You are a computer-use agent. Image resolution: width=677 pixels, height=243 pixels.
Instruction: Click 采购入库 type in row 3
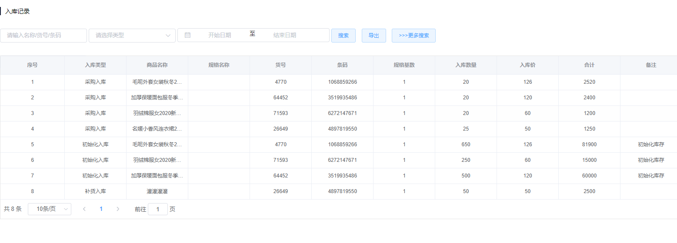coord(96,113)
